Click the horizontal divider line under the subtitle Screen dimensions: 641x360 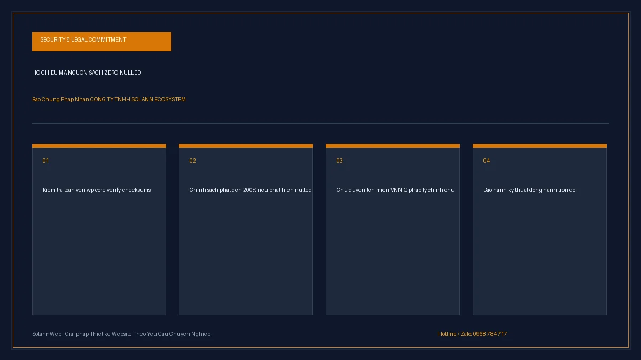(320, 123)
